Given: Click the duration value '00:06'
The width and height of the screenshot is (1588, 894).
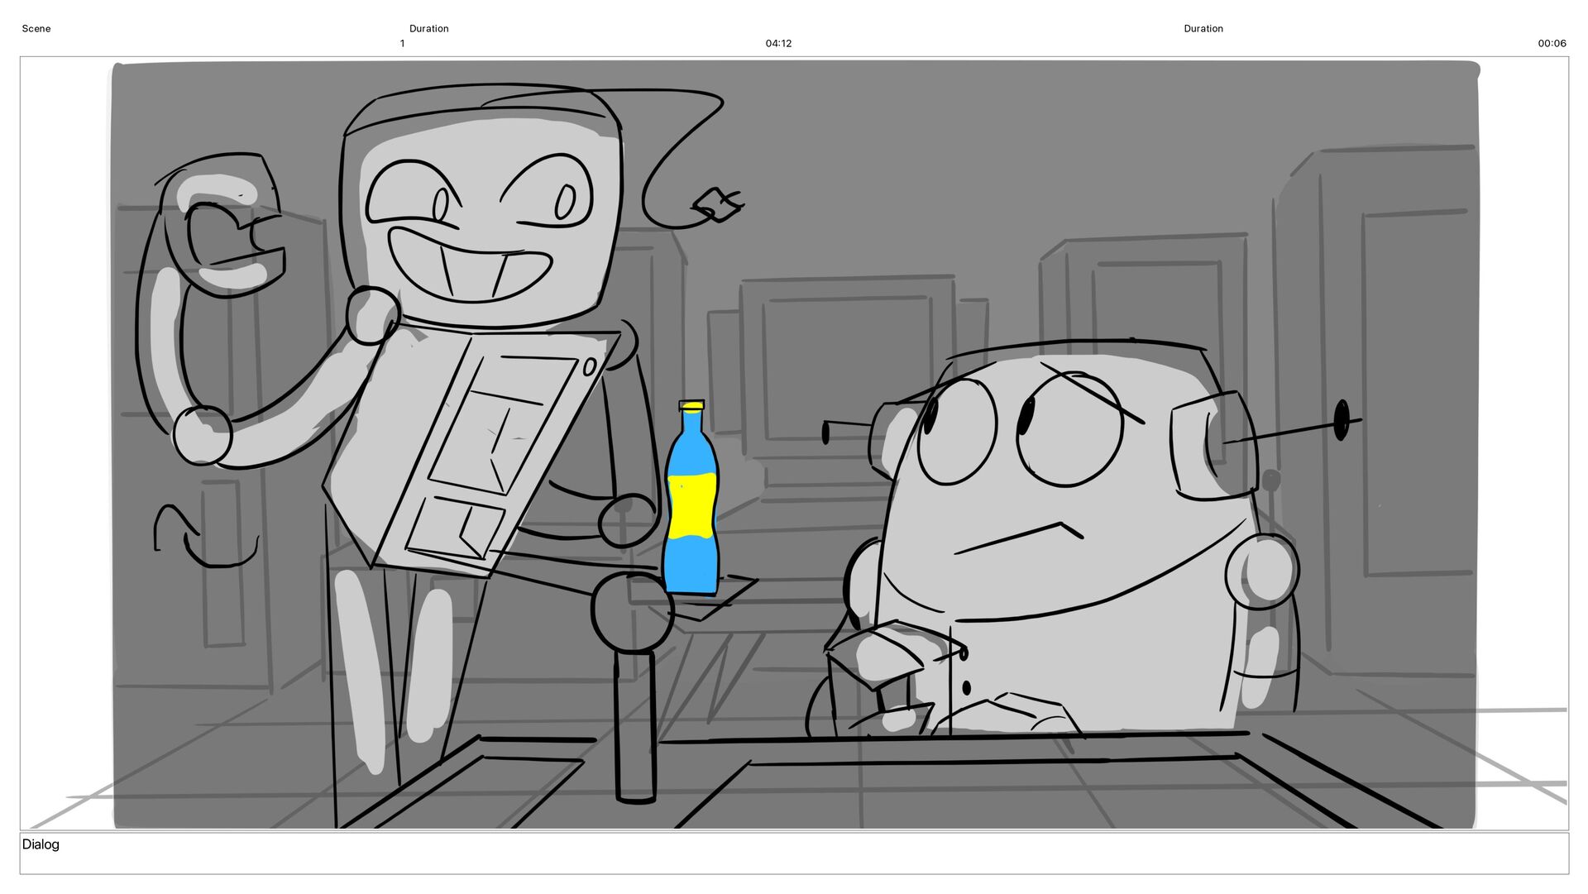Looking at the screenshot, I should 1552,44.
